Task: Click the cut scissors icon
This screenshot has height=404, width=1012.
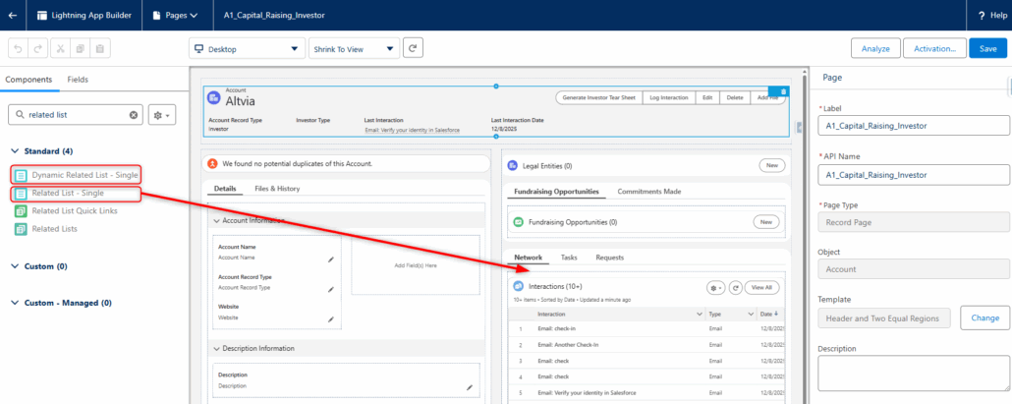Action: click(x=59, y=48)
